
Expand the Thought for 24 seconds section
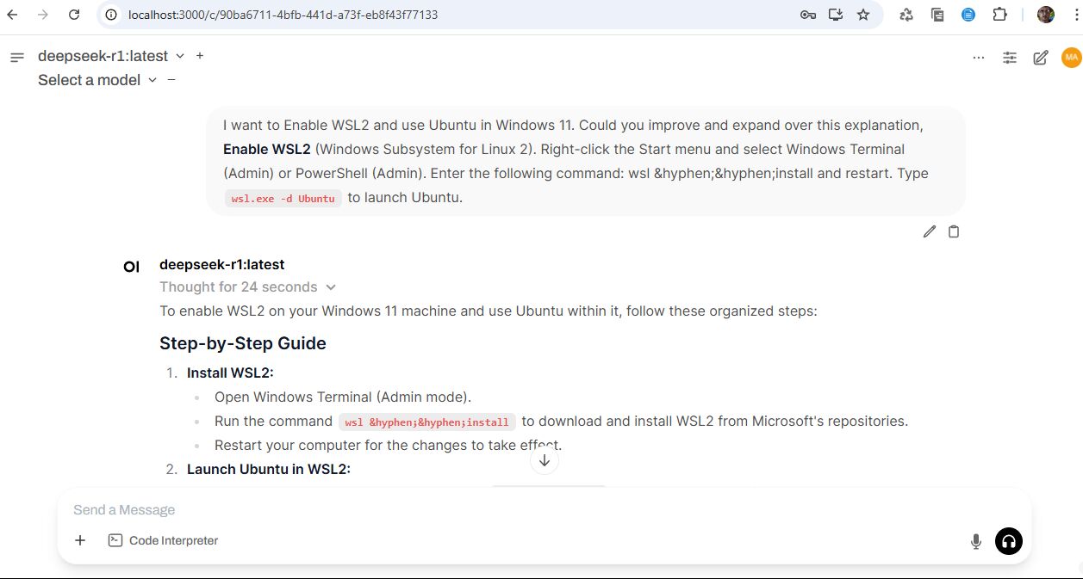[247, 287]
